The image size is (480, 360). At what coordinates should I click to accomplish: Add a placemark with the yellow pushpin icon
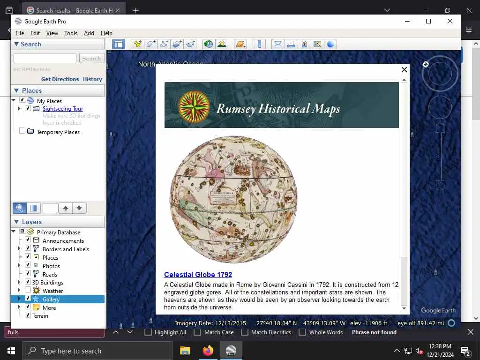point(137,45)
